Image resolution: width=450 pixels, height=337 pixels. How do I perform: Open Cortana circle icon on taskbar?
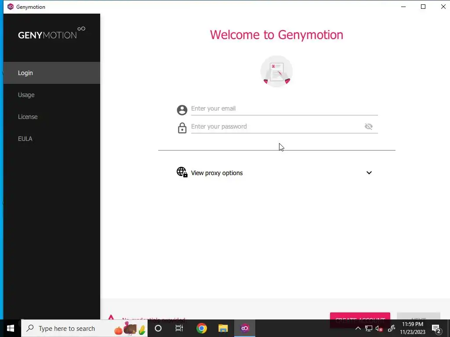(x=158, y=328)
